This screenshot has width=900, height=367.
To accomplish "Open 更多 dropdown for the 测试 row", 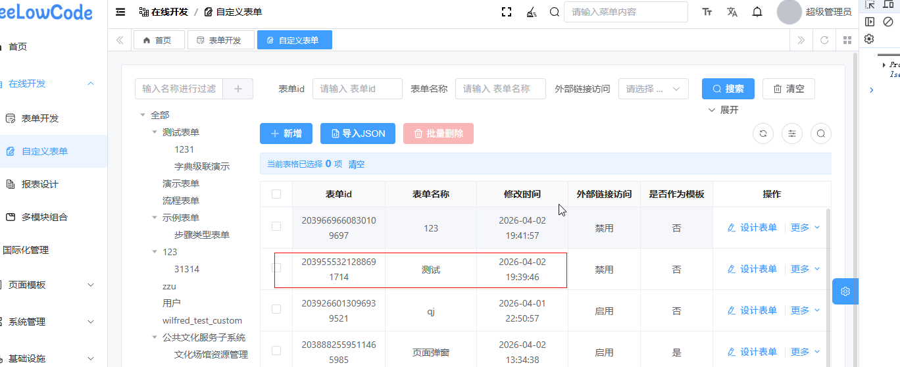I will tap(805, 269).
